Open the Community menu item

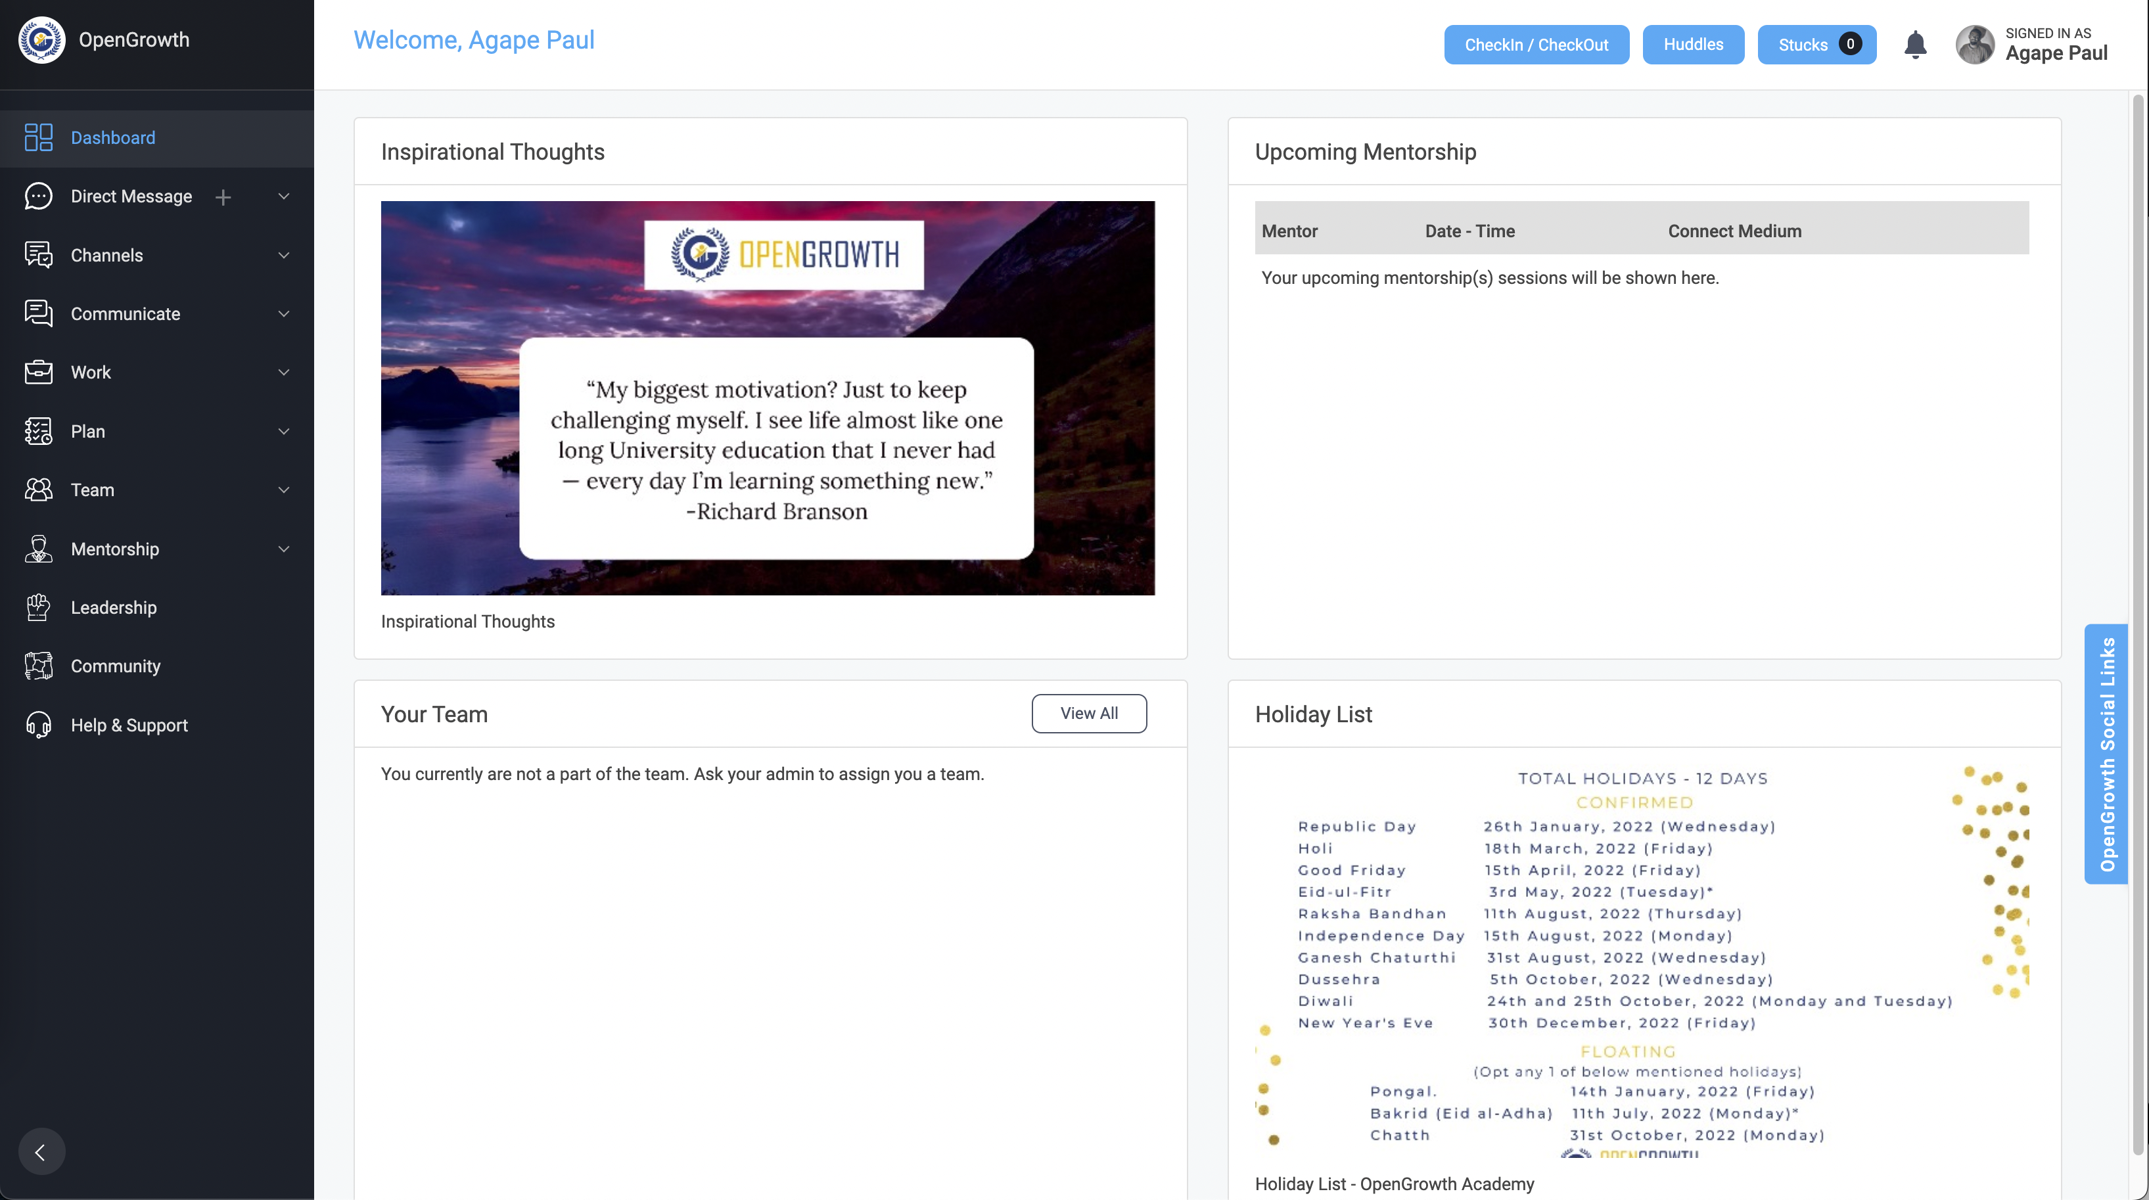pos(157,666)
